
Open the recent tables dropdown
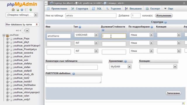pyautogui.click(x=22, y=15)
